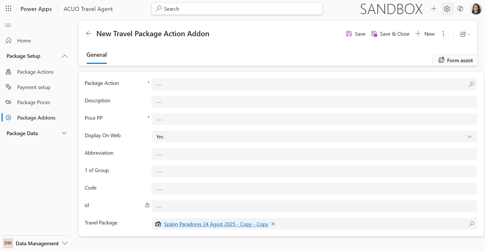Click the ACUO Travel Agent app name

88,9
